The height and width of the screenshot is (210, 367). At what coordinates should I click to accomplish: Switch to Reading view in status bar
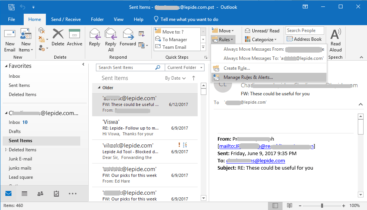click(x=289, y=205)
